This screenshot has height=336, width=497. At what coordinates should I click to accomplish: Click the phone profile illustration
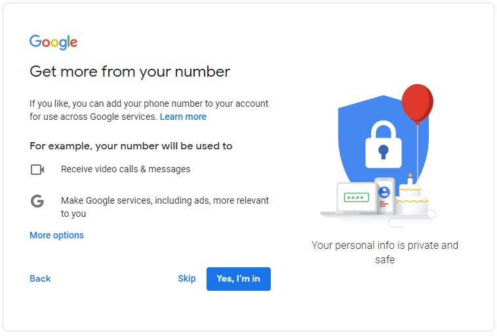point(384,196)
